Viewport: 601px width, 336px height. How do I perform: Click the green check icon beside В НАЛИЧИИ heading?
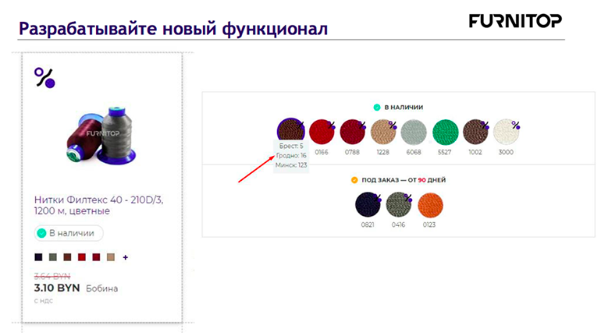click(x=377, y=108)
